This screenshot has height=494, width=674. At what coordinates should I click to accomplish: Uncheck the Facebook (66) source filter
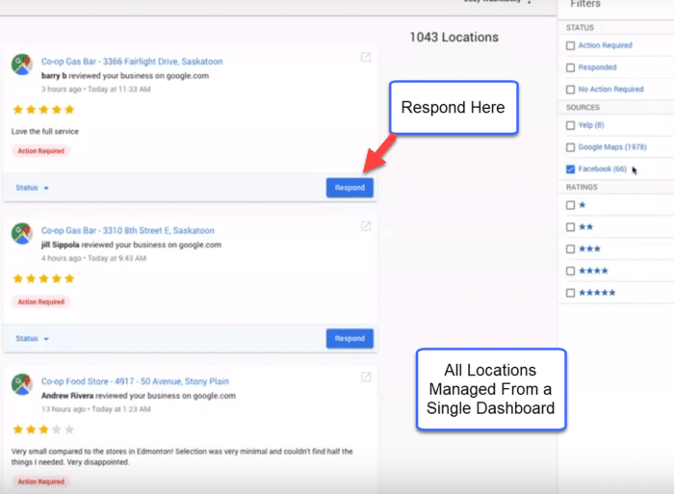570,169
